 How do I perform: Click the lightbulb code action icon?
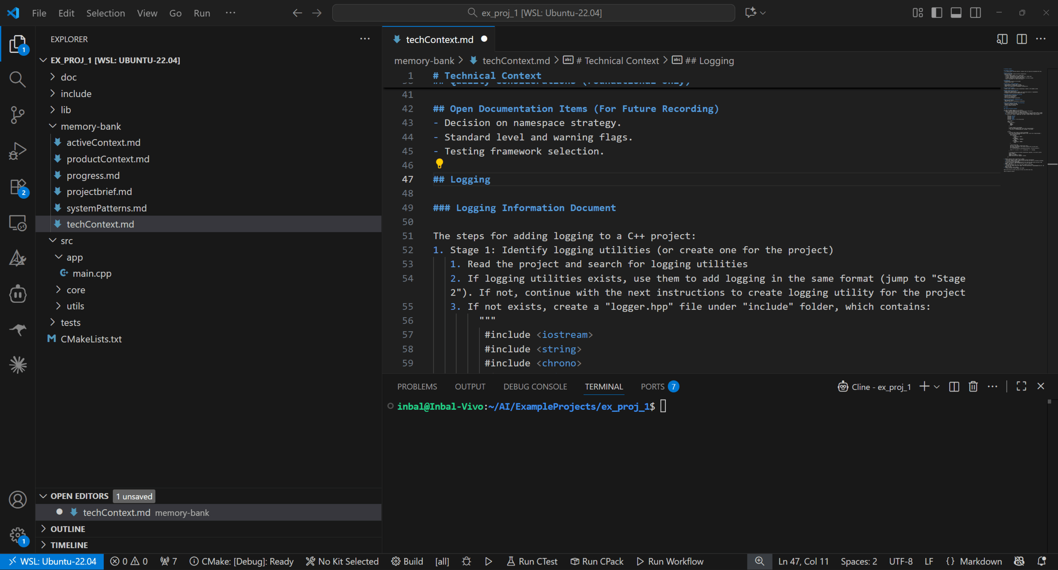[x=439, y=163]
